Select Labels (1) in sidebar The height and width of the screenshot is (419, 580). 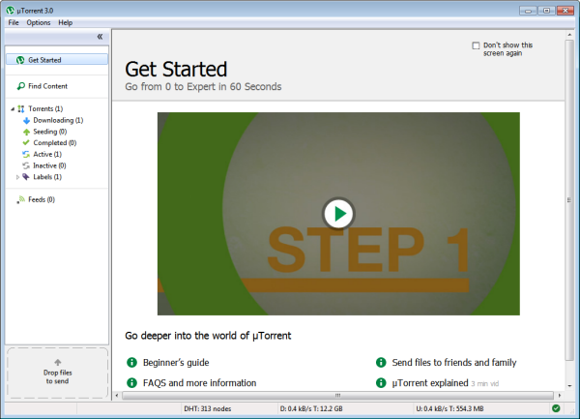coord(47,177)
